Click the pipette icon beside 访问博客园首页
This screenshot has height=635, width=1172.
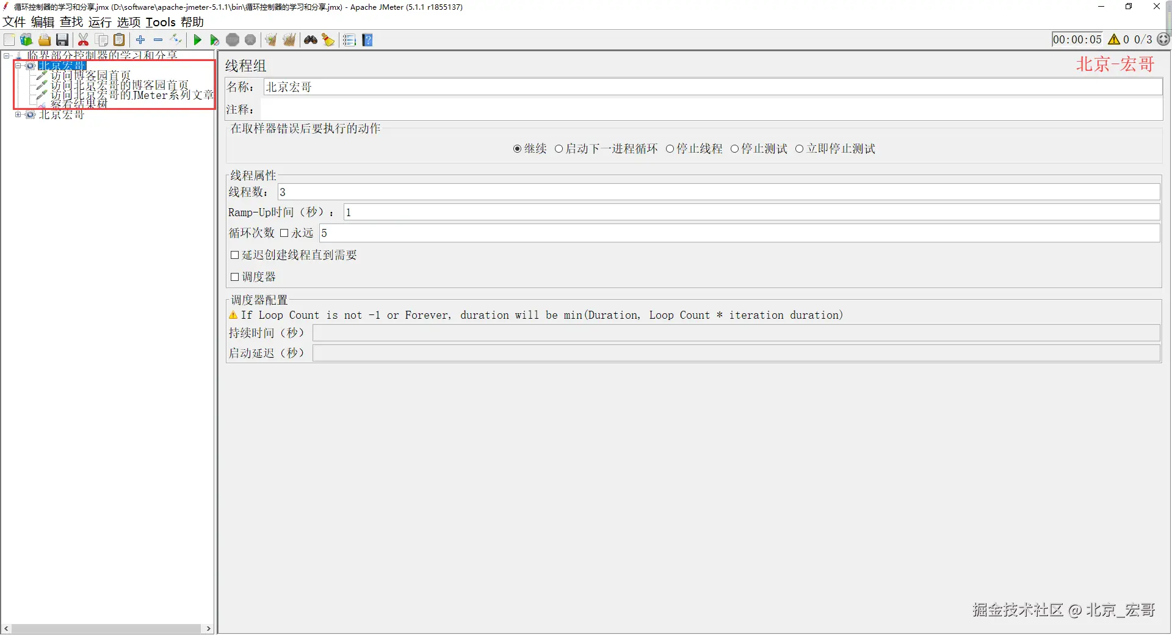[x=42, y=76]
